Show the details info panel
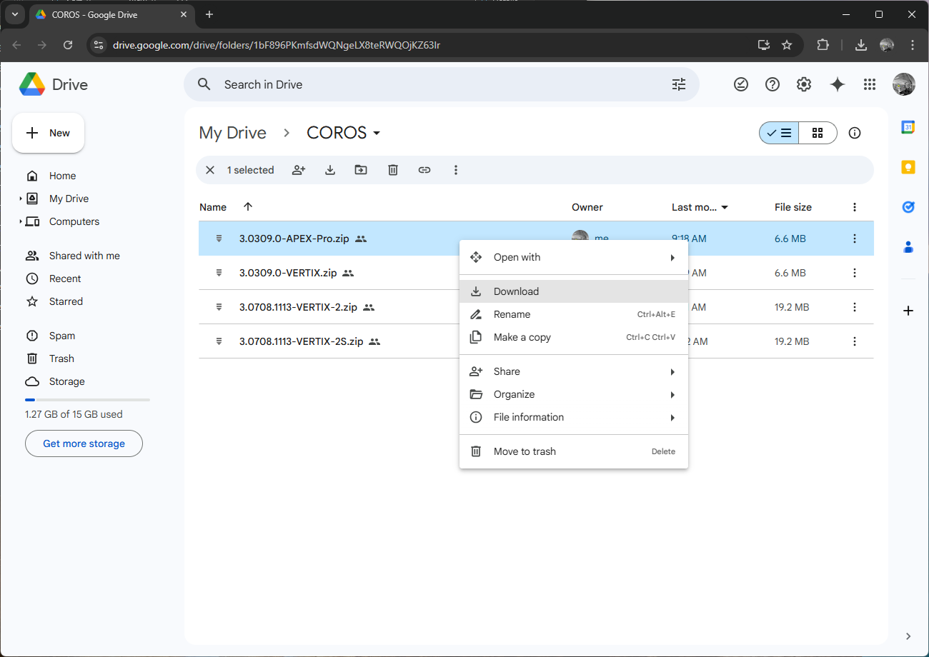This screenshot has width=929, height=657. coord(855,133)
